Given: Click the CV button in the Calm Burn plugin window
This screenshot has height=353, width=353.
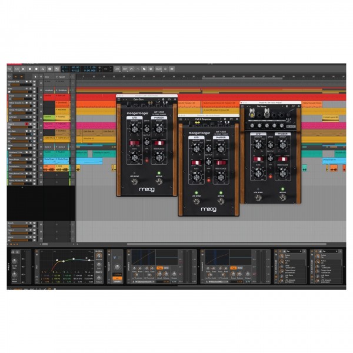Looking at the screenshot, I should (169, 99).
